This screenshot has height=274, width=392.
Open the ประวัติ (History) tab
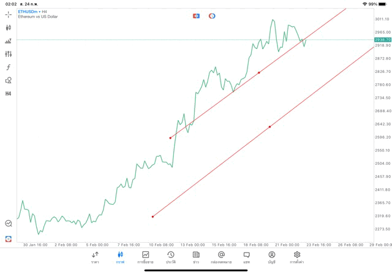tap(171, 257)
